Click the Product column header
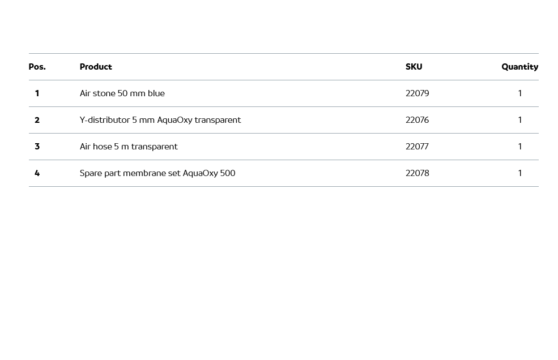 point(96,67)
